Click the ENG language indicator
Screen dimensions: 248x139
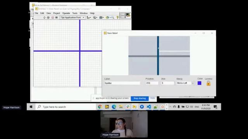[197, 107]
